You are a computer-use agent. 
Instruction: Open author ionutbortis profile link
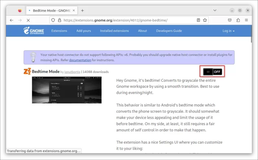click(x=72, y=72)
